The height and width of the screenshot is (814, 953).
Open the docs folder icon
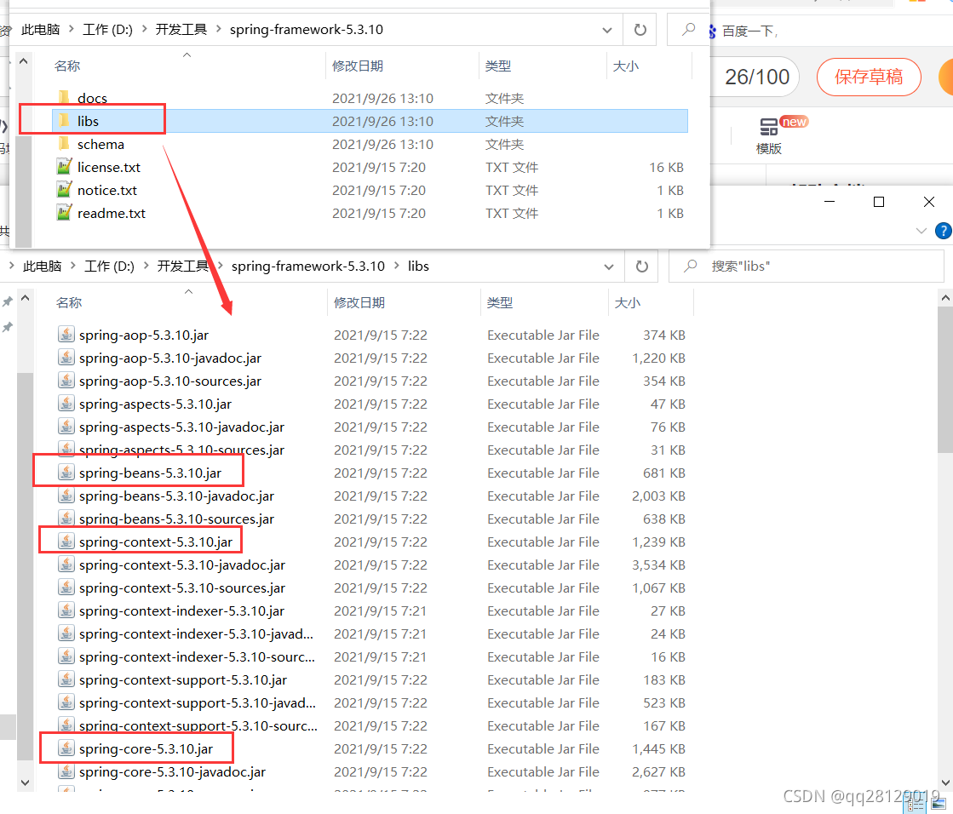tap(63, 98)
